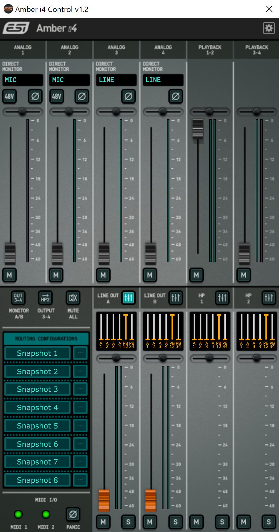The width and height of the screenshot is (279, 532).
Task: Open options menu beside Snapshot 1
Action: coord(80,353)
